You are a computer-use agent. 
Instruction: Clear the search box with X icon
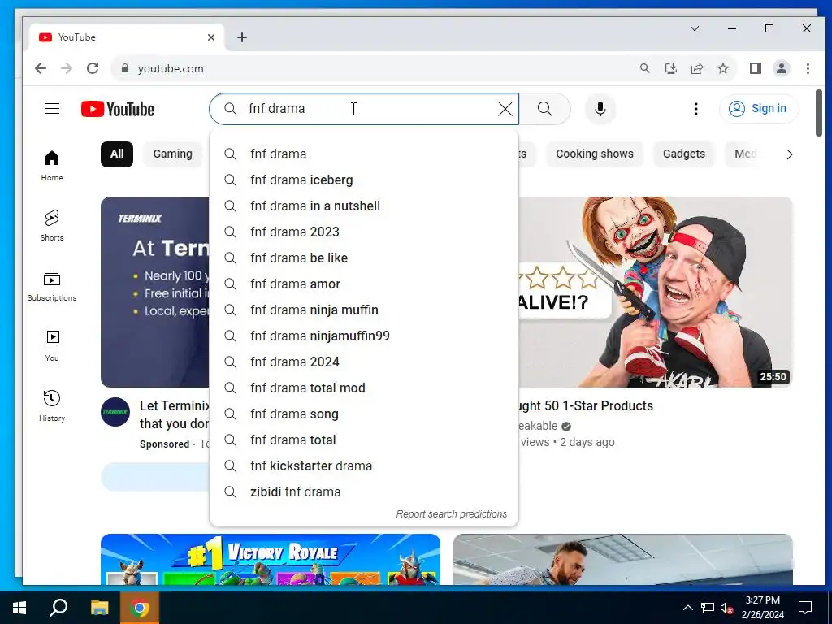click(x=505, y=109)
